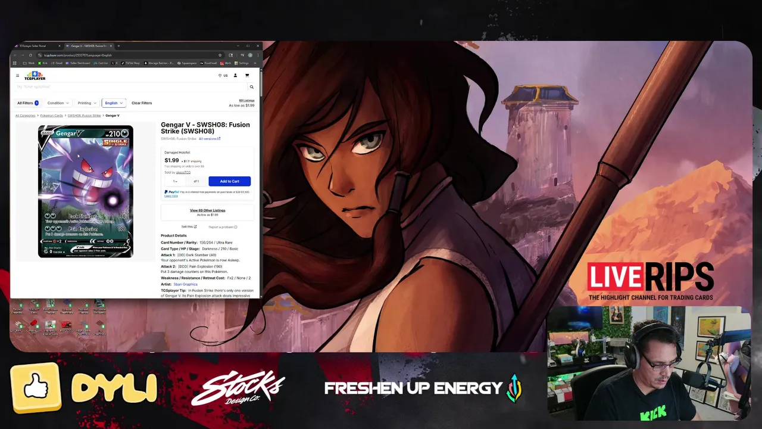
Task: Open the Seller Dashboard bookmark
Action: (x=79, y=63)
